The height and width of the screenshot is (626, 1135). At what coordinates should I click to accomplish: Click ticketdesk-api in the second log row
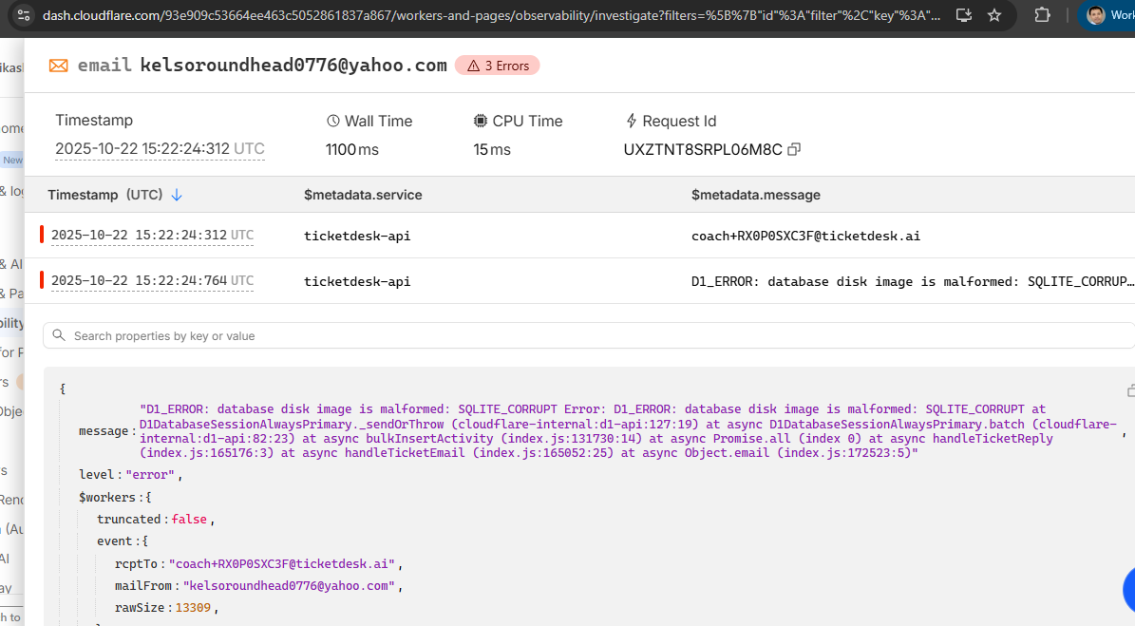coord(357,281)
